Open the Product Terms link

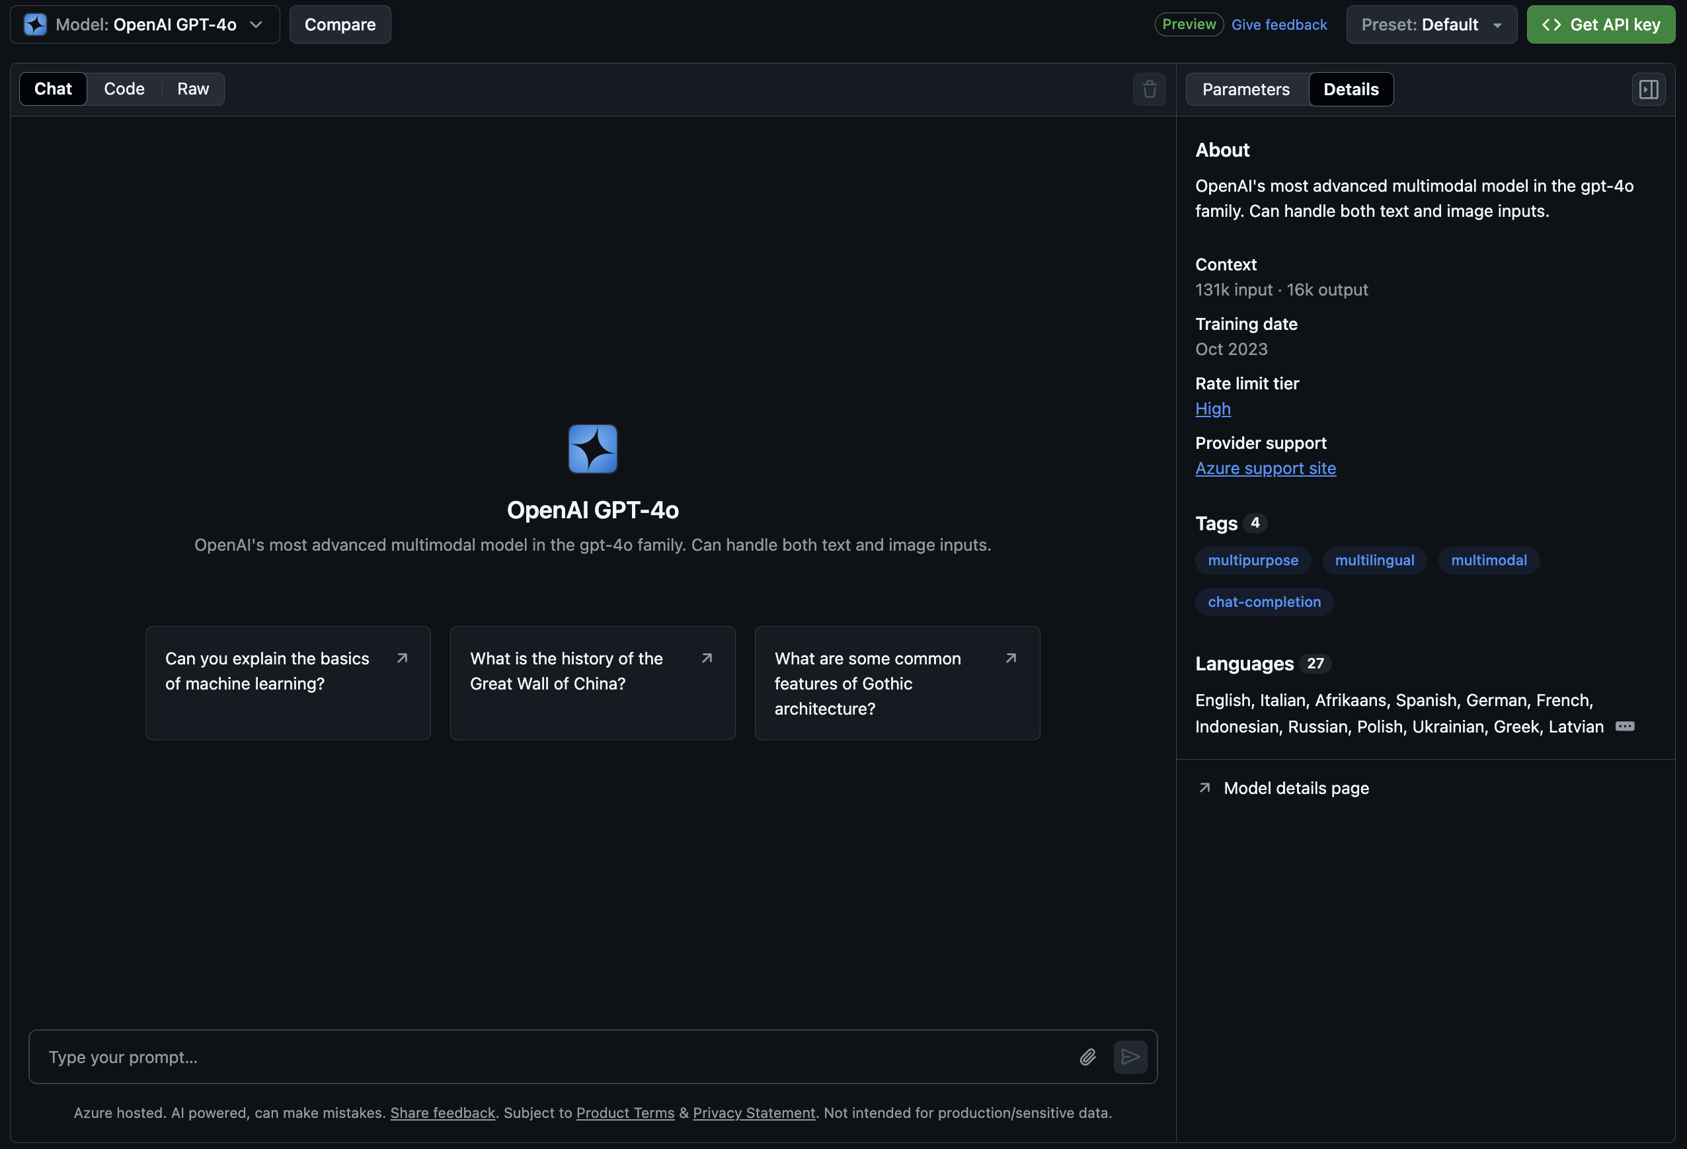(625, 1113)
